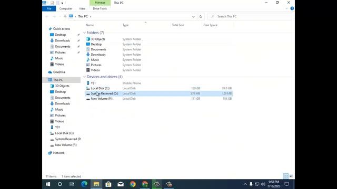Viewport: 337px width, 189px height.
Task: Open the Windows Start menu
Action: pyautogui.click(x=48, y=184)
